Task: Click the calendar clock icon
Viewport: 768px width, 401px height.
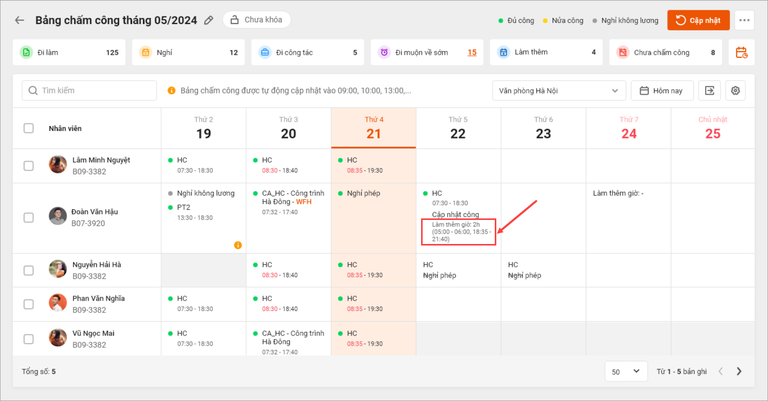Action: [741, 52]
